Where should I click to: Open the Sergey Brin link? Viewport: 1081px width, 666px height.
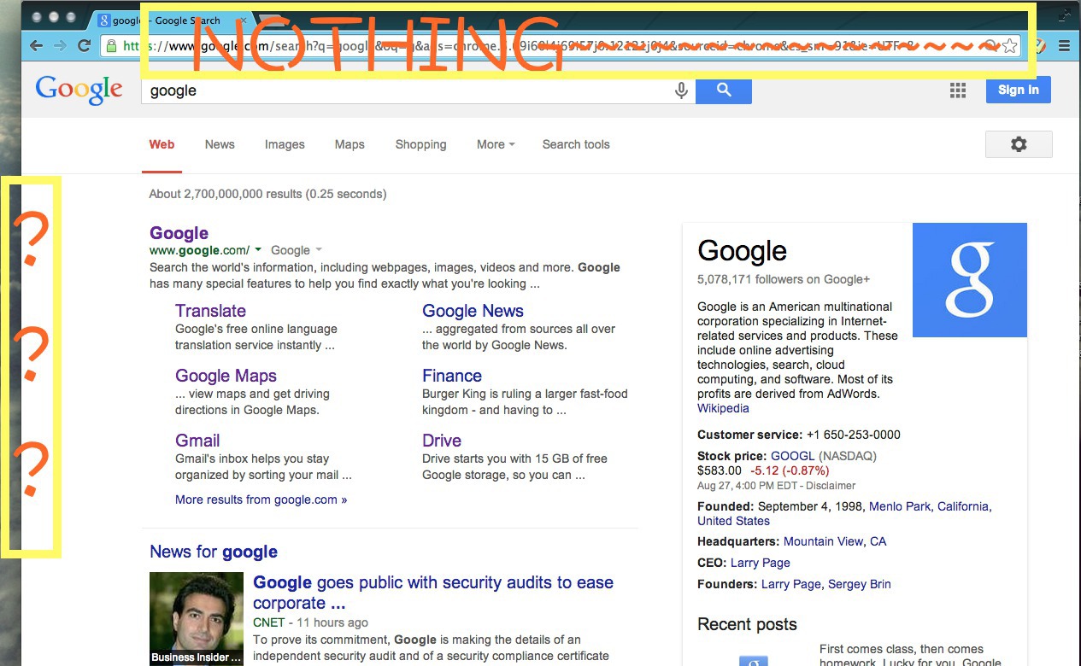point(860,584)
